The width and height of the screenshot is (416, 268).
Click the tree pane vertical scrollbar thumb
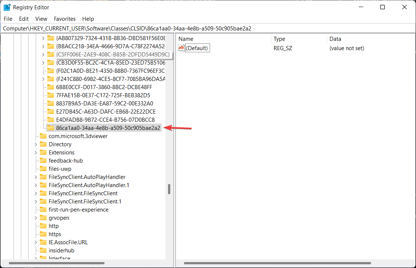(x=169, y=189)
